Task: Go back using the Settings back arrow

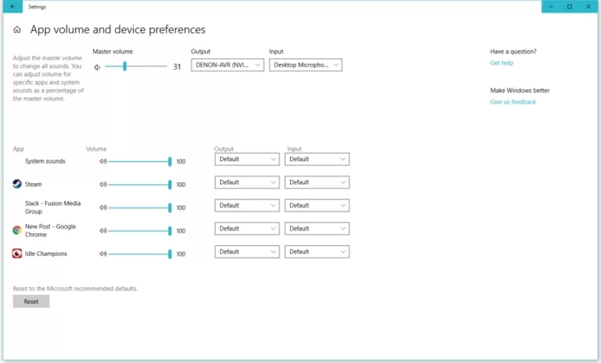Action: coord(13,7)
